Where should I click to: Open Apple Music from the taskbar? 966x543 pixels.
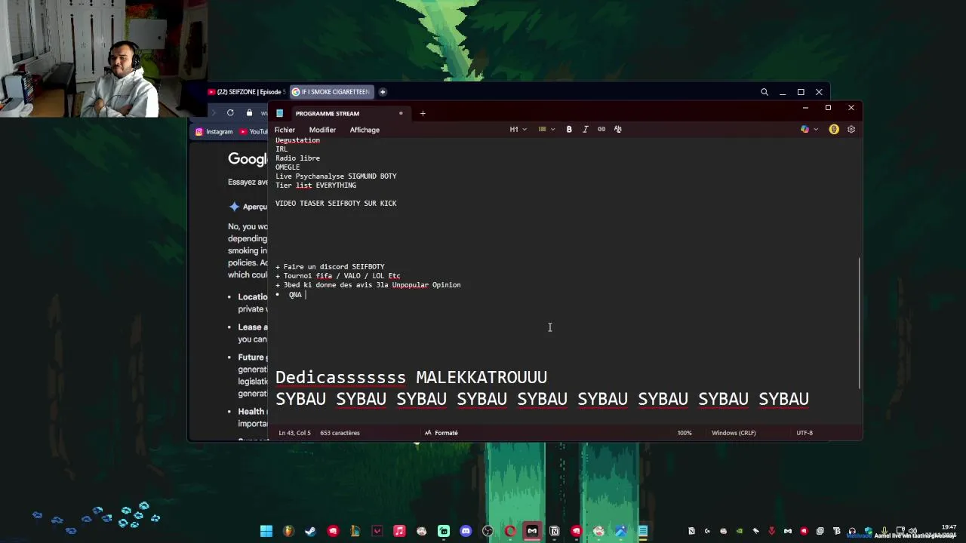tap(399, 531)
